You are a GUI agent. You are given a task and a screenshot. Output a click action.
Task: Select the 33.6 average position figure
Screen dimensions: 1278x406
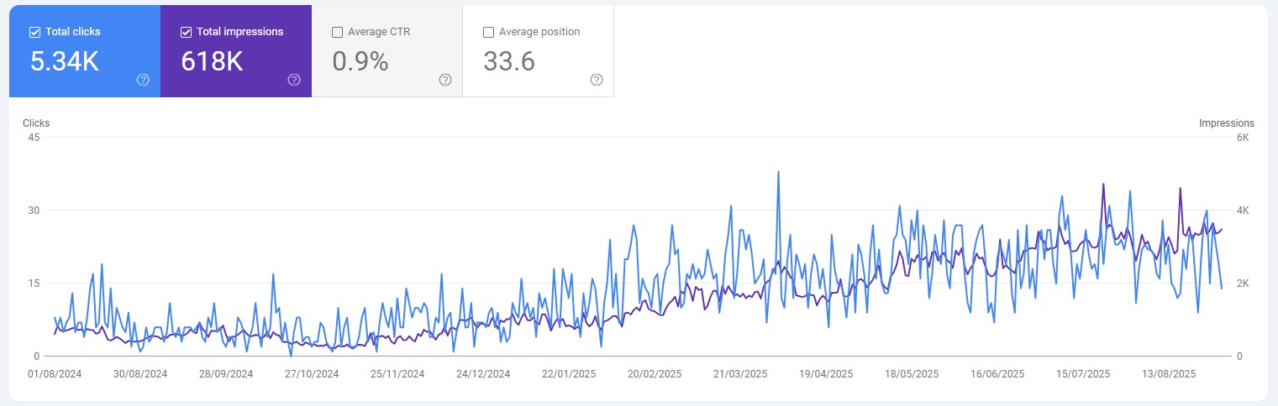509,62
